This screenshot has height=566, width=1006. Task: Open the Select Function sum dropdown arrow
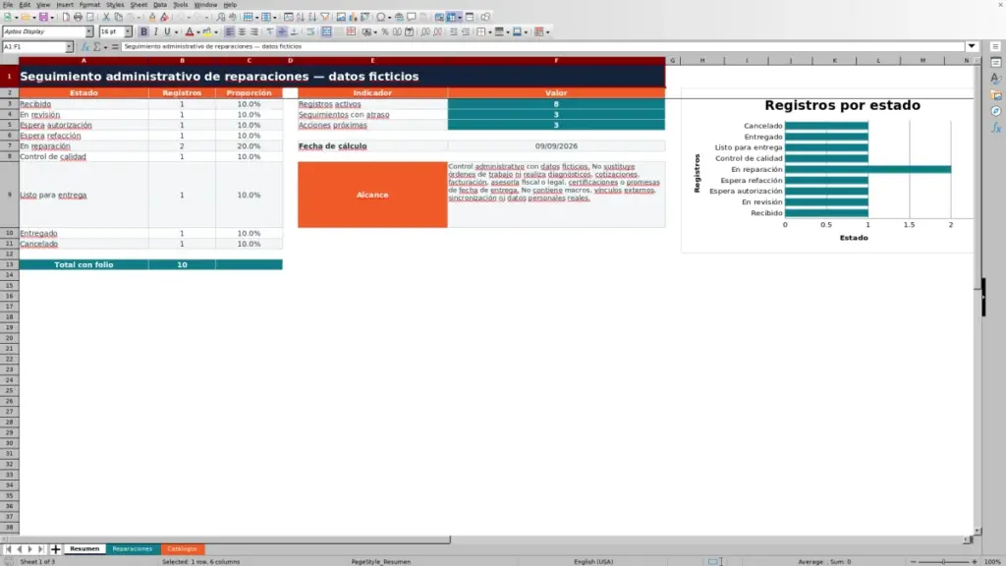click(106, 47)
